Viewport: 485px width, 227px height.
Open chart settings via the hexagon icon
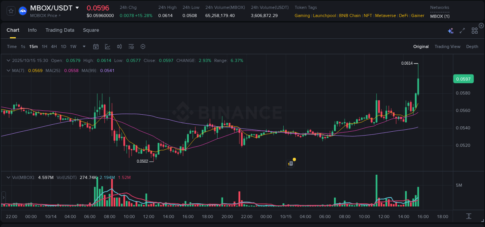(x=143, y=46)
